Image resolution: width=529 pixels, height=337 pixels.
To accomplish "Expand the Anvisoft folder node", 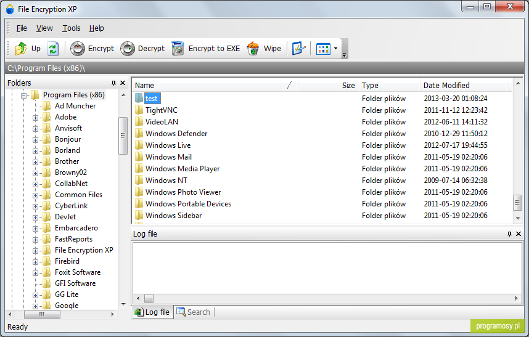I will click(x=35, y=129).
